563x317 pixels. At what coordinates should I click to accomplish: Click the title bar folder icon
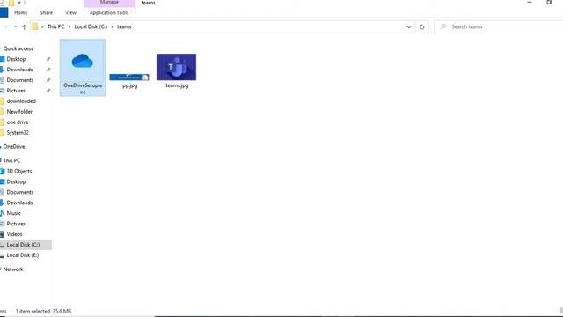pyautogui.click(x=11, y=3)
